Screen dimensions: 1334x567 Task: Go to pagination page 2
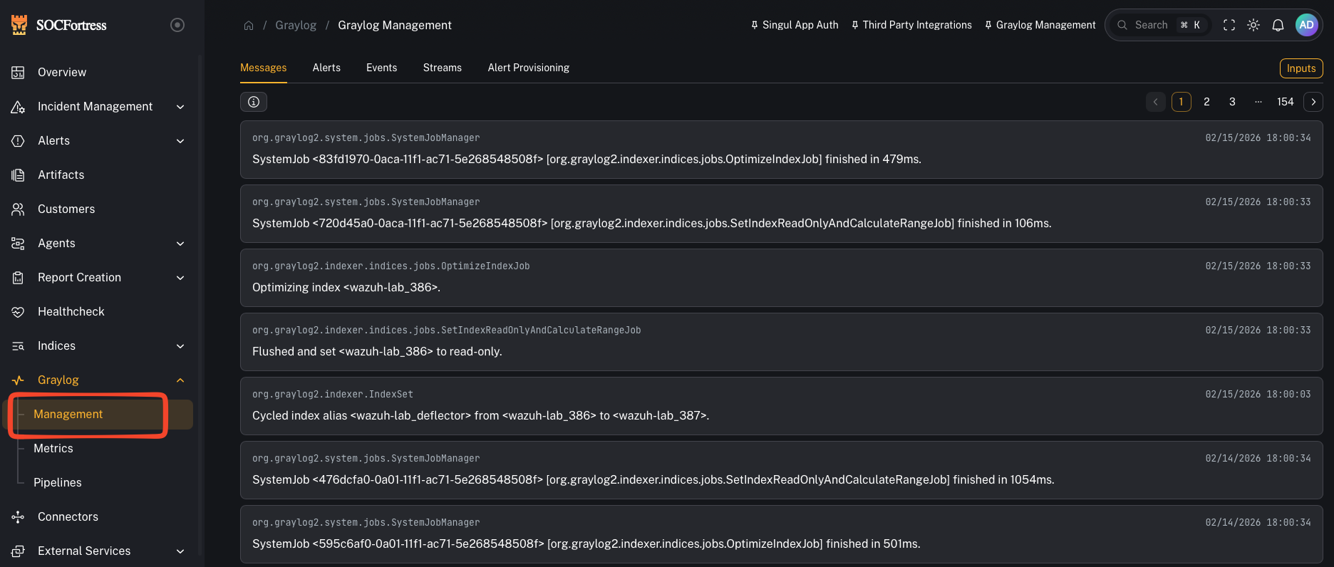point(1206,102)
